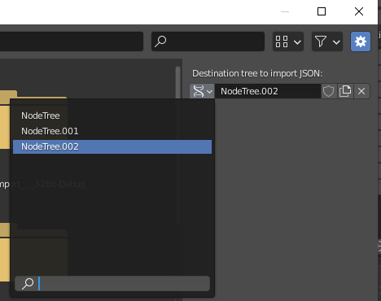Open the display mode dropdown
The height and width of the screenshot is (301, 381).
coord(288,41)
